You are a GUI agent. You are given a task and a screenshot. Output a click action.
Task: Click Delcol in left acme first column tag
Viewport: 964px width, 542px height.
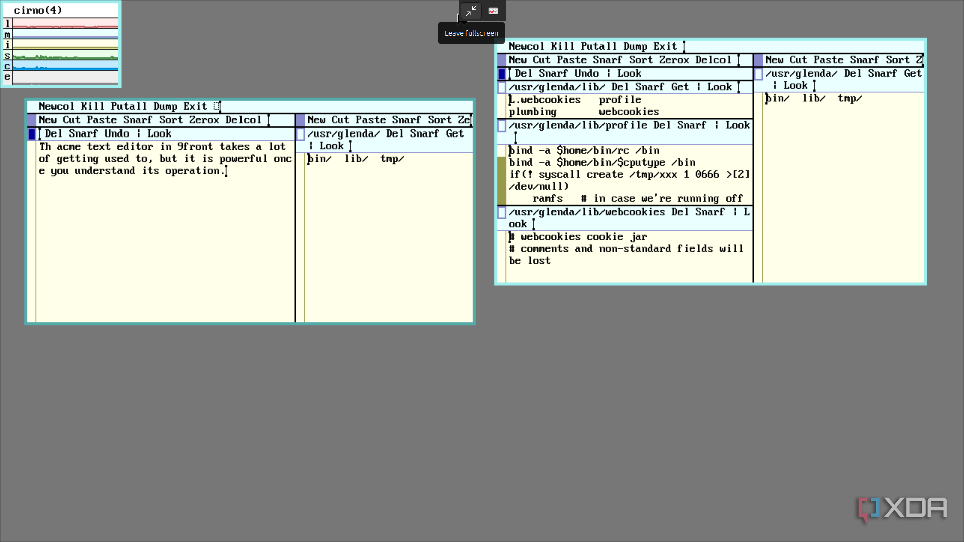coord(244,120)
